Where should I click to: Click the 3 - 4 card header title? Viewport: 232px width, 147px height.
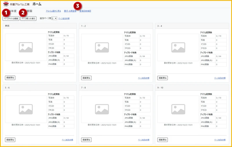pos(160,26)
